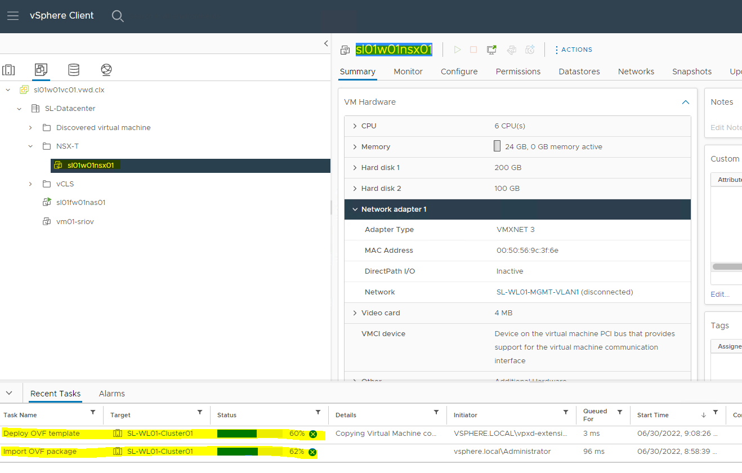This screenshot has width=742, height=473.
Task: Click the VM icon beside title sl01w01nsx01
Action: pyautogui.click(x=345, y=50)
